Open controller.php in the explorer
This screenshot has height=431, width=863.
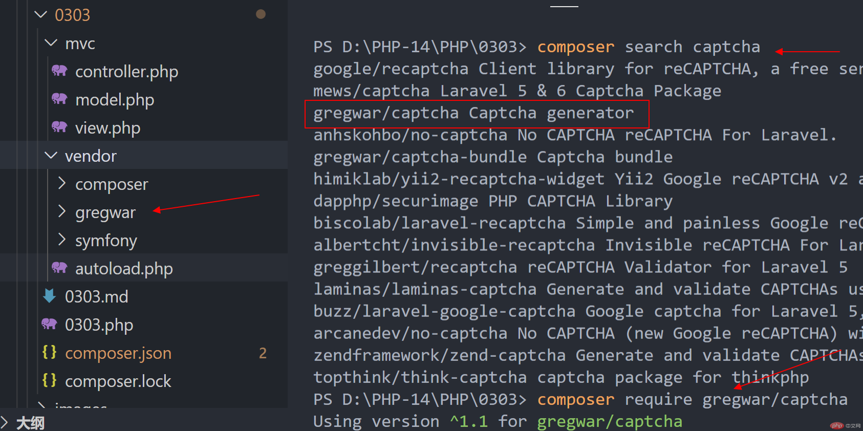127,72
